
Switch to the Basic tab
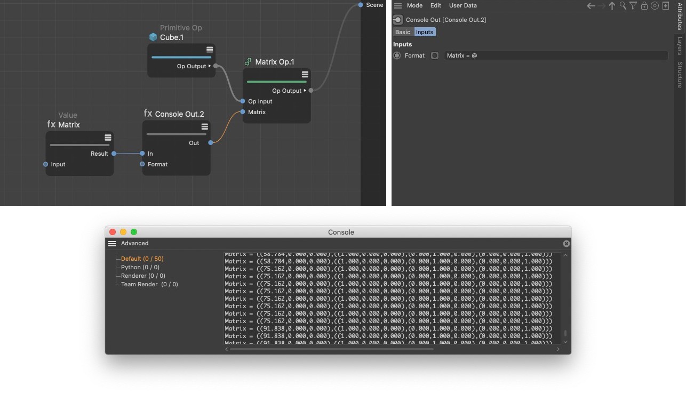pyautogui.click(x=403, y=32)
